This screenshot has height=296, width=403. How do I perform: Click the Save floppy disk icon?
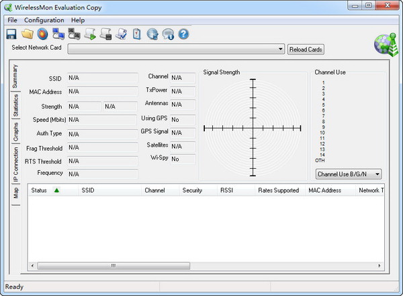[11, 34]
